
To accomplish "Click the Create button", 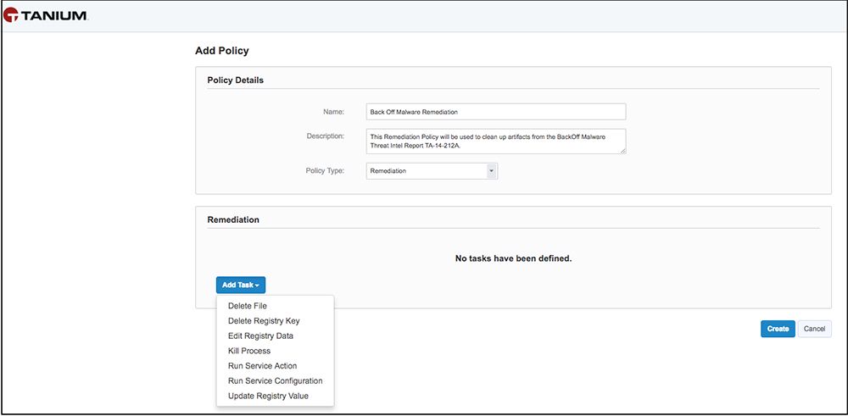I will pyautogui.click(x=778, y=329).
